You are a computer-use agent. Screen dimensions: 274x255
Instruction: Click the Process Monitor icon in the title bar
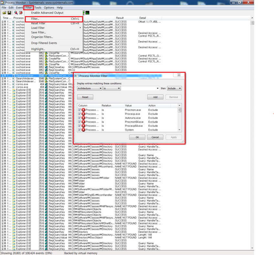(2, 2)
